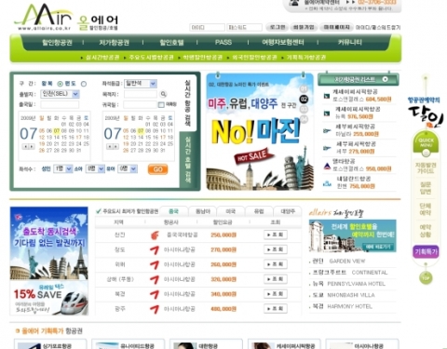The height and width of the screenshot is (349, 447).
Task: Click Asiana logo in the 340,000원 row
Action: [x=155, y=294]
